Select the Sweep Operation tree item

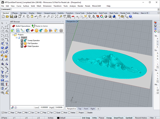pos(34,41)
